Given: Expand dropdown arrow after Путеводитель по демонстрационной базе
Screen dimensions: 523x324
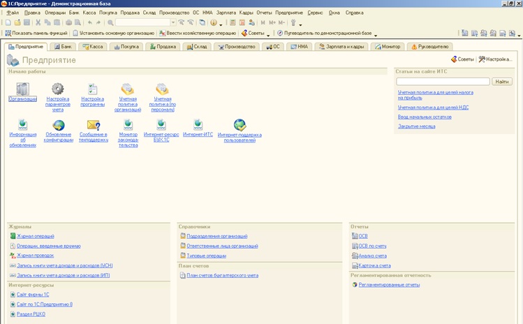Looking at the screenshot, I should click(376, 35).
